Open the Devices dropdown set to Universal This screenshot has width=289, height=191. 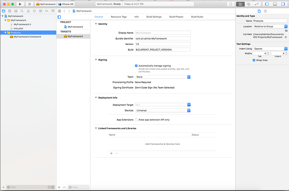163,111
